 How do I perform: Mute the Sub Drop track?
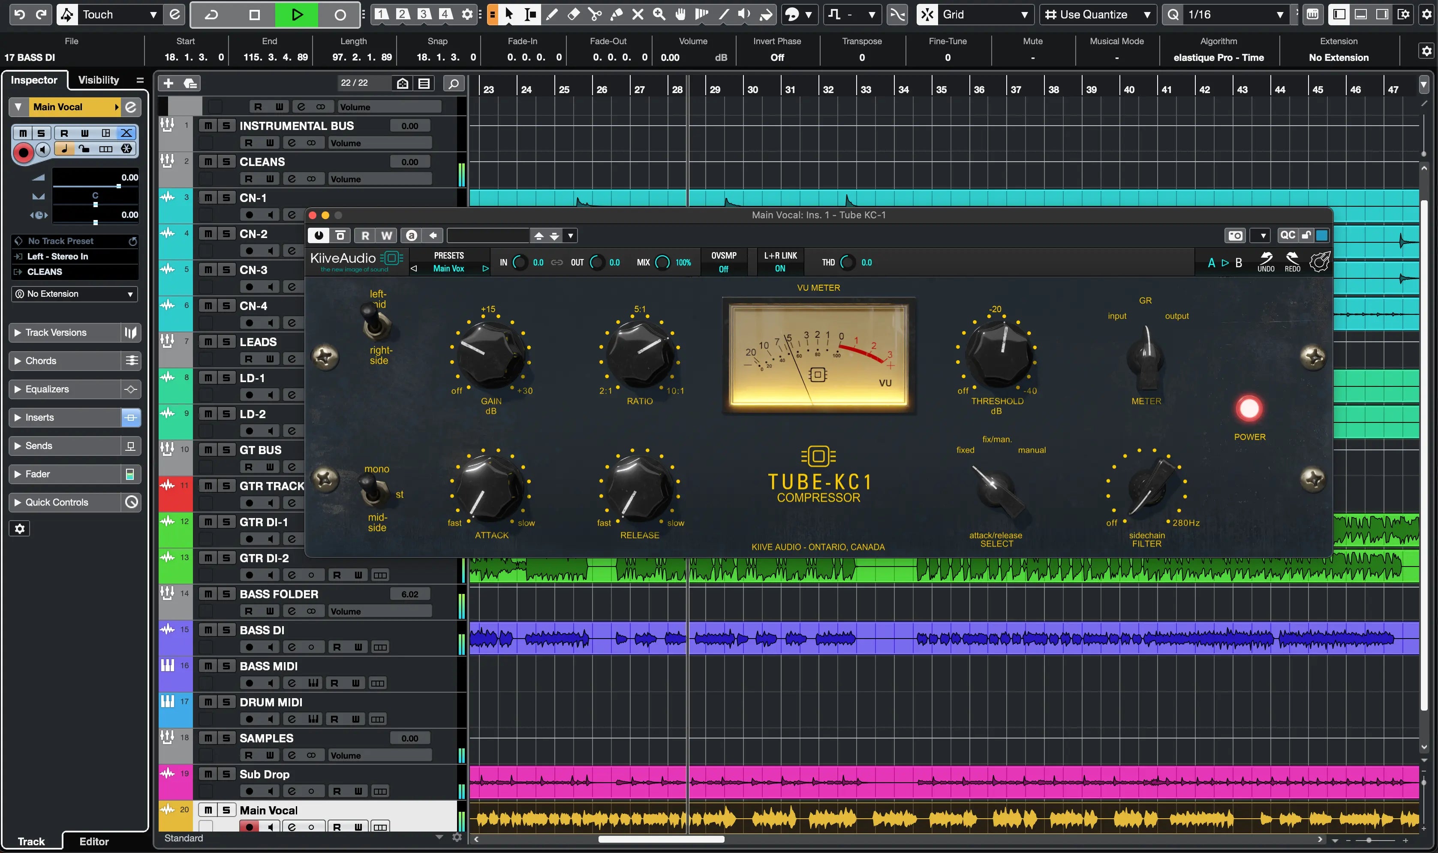coord(208,774)
